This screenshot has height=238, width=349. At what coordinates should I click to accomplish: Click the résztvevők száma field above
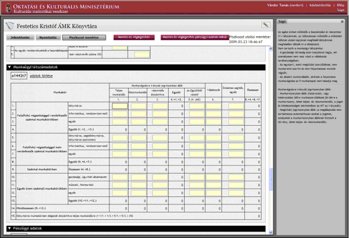point(142,54)
